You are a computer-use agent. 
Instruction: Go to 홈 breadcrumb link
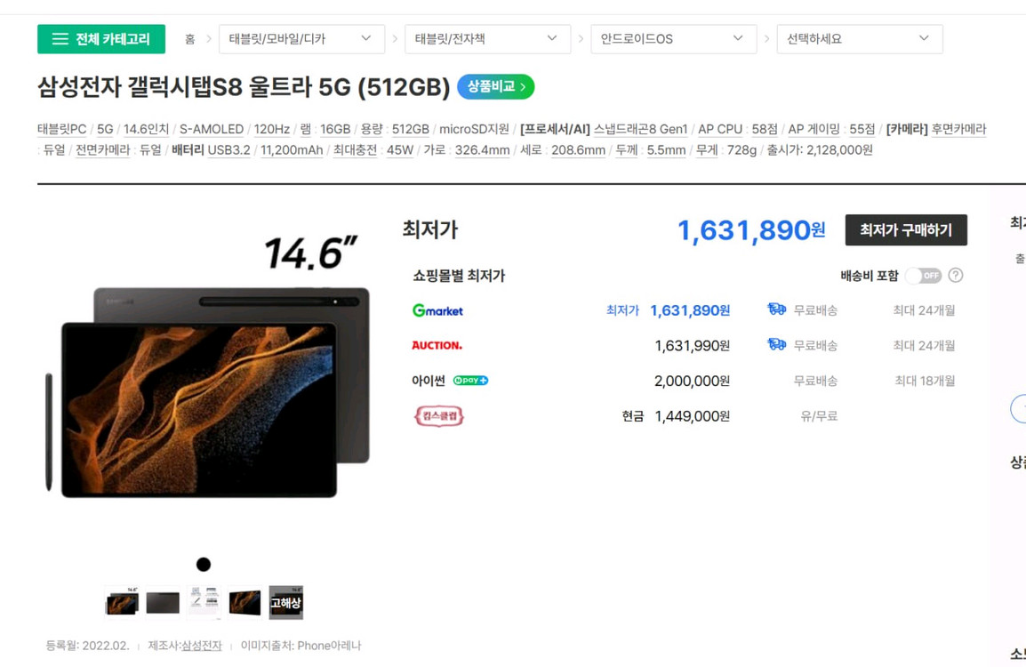pos(189,39)
